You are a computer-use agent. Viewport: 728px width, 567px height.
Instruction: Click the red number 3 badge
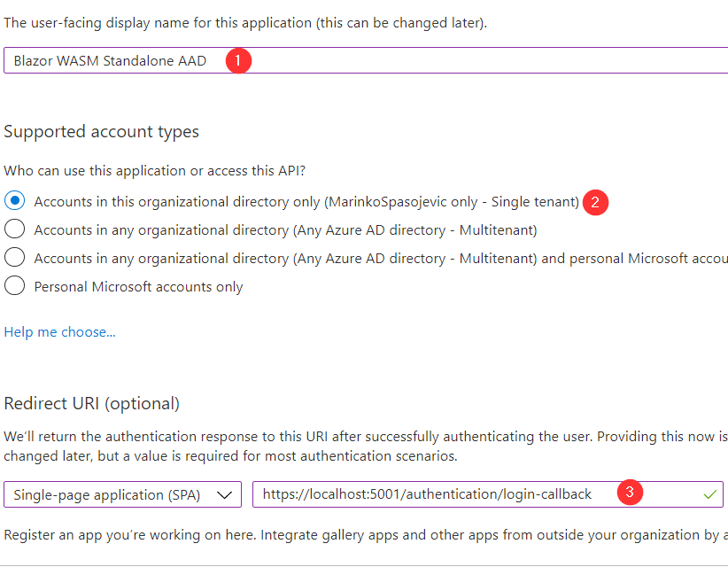click(629, 493)
